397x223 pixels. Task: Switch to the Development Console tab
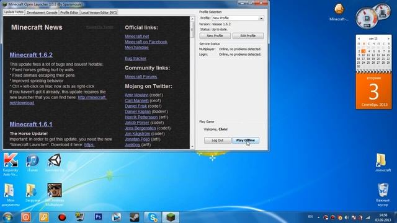coord(42,12)
